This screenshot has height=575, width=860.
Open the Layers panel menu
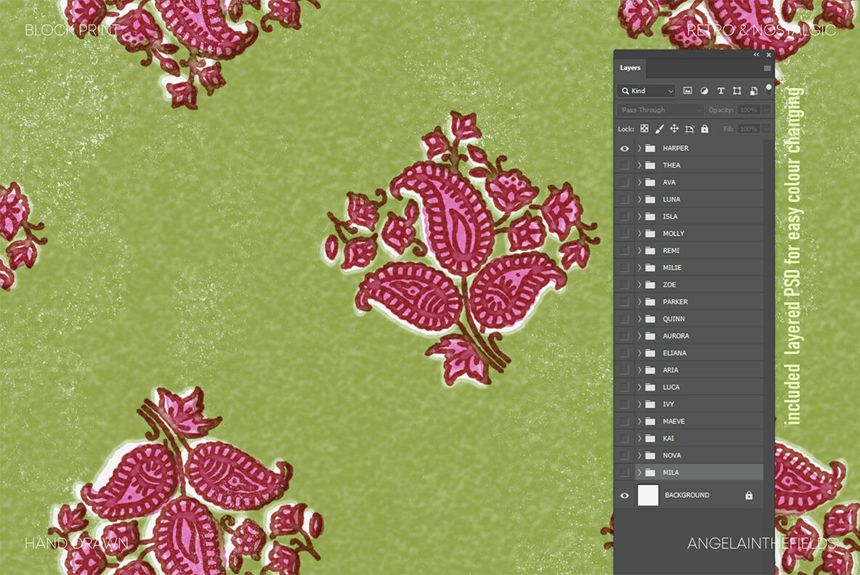(x=767, y=68)
